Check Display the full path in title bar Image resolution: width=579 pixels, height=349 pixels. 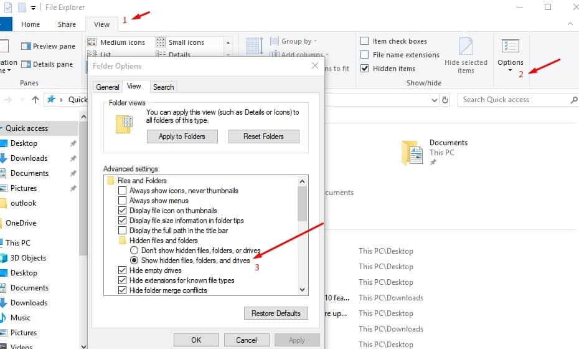click(122, 231)
